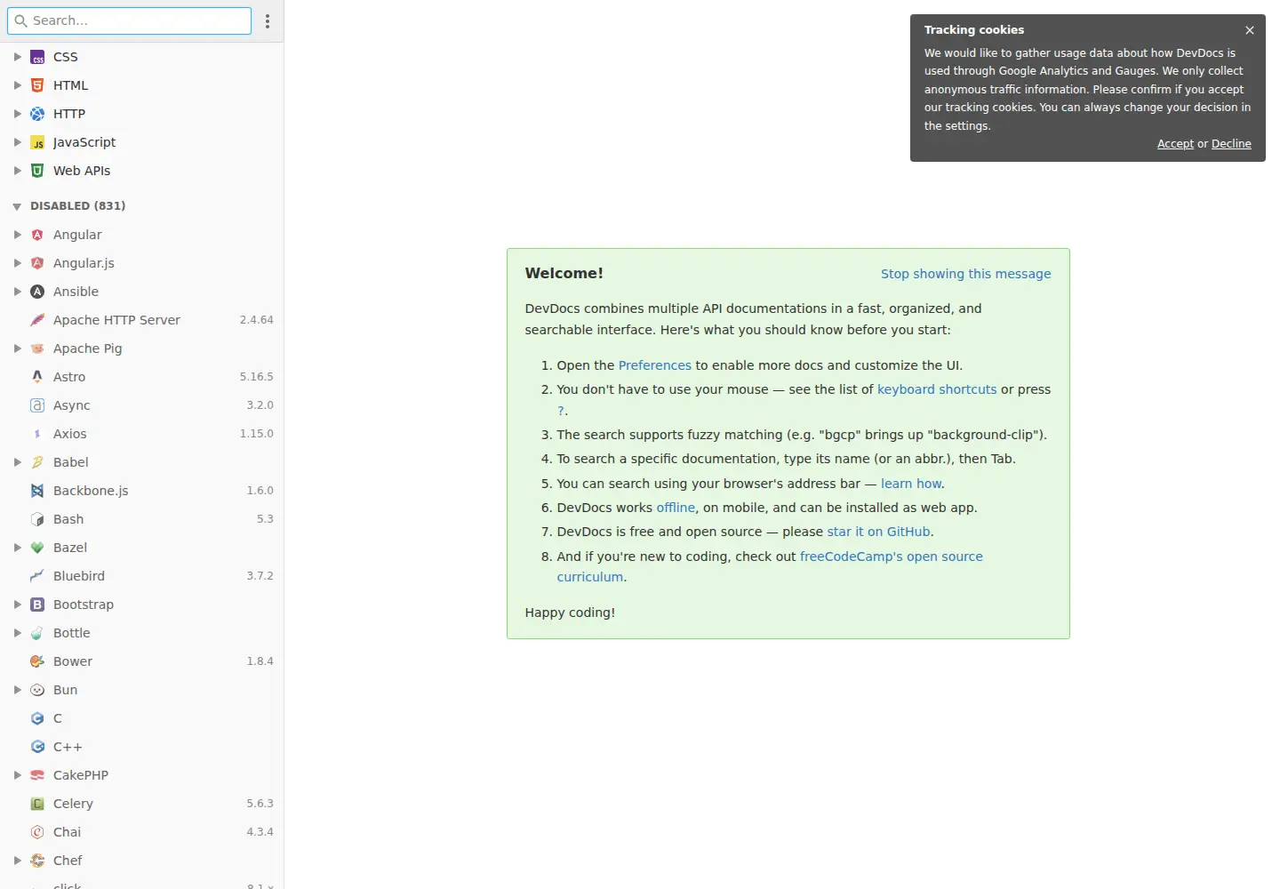Expand the JavaScript documentation tree
The height and width of the screenshot is (889, 1280).
coord(17,142)
